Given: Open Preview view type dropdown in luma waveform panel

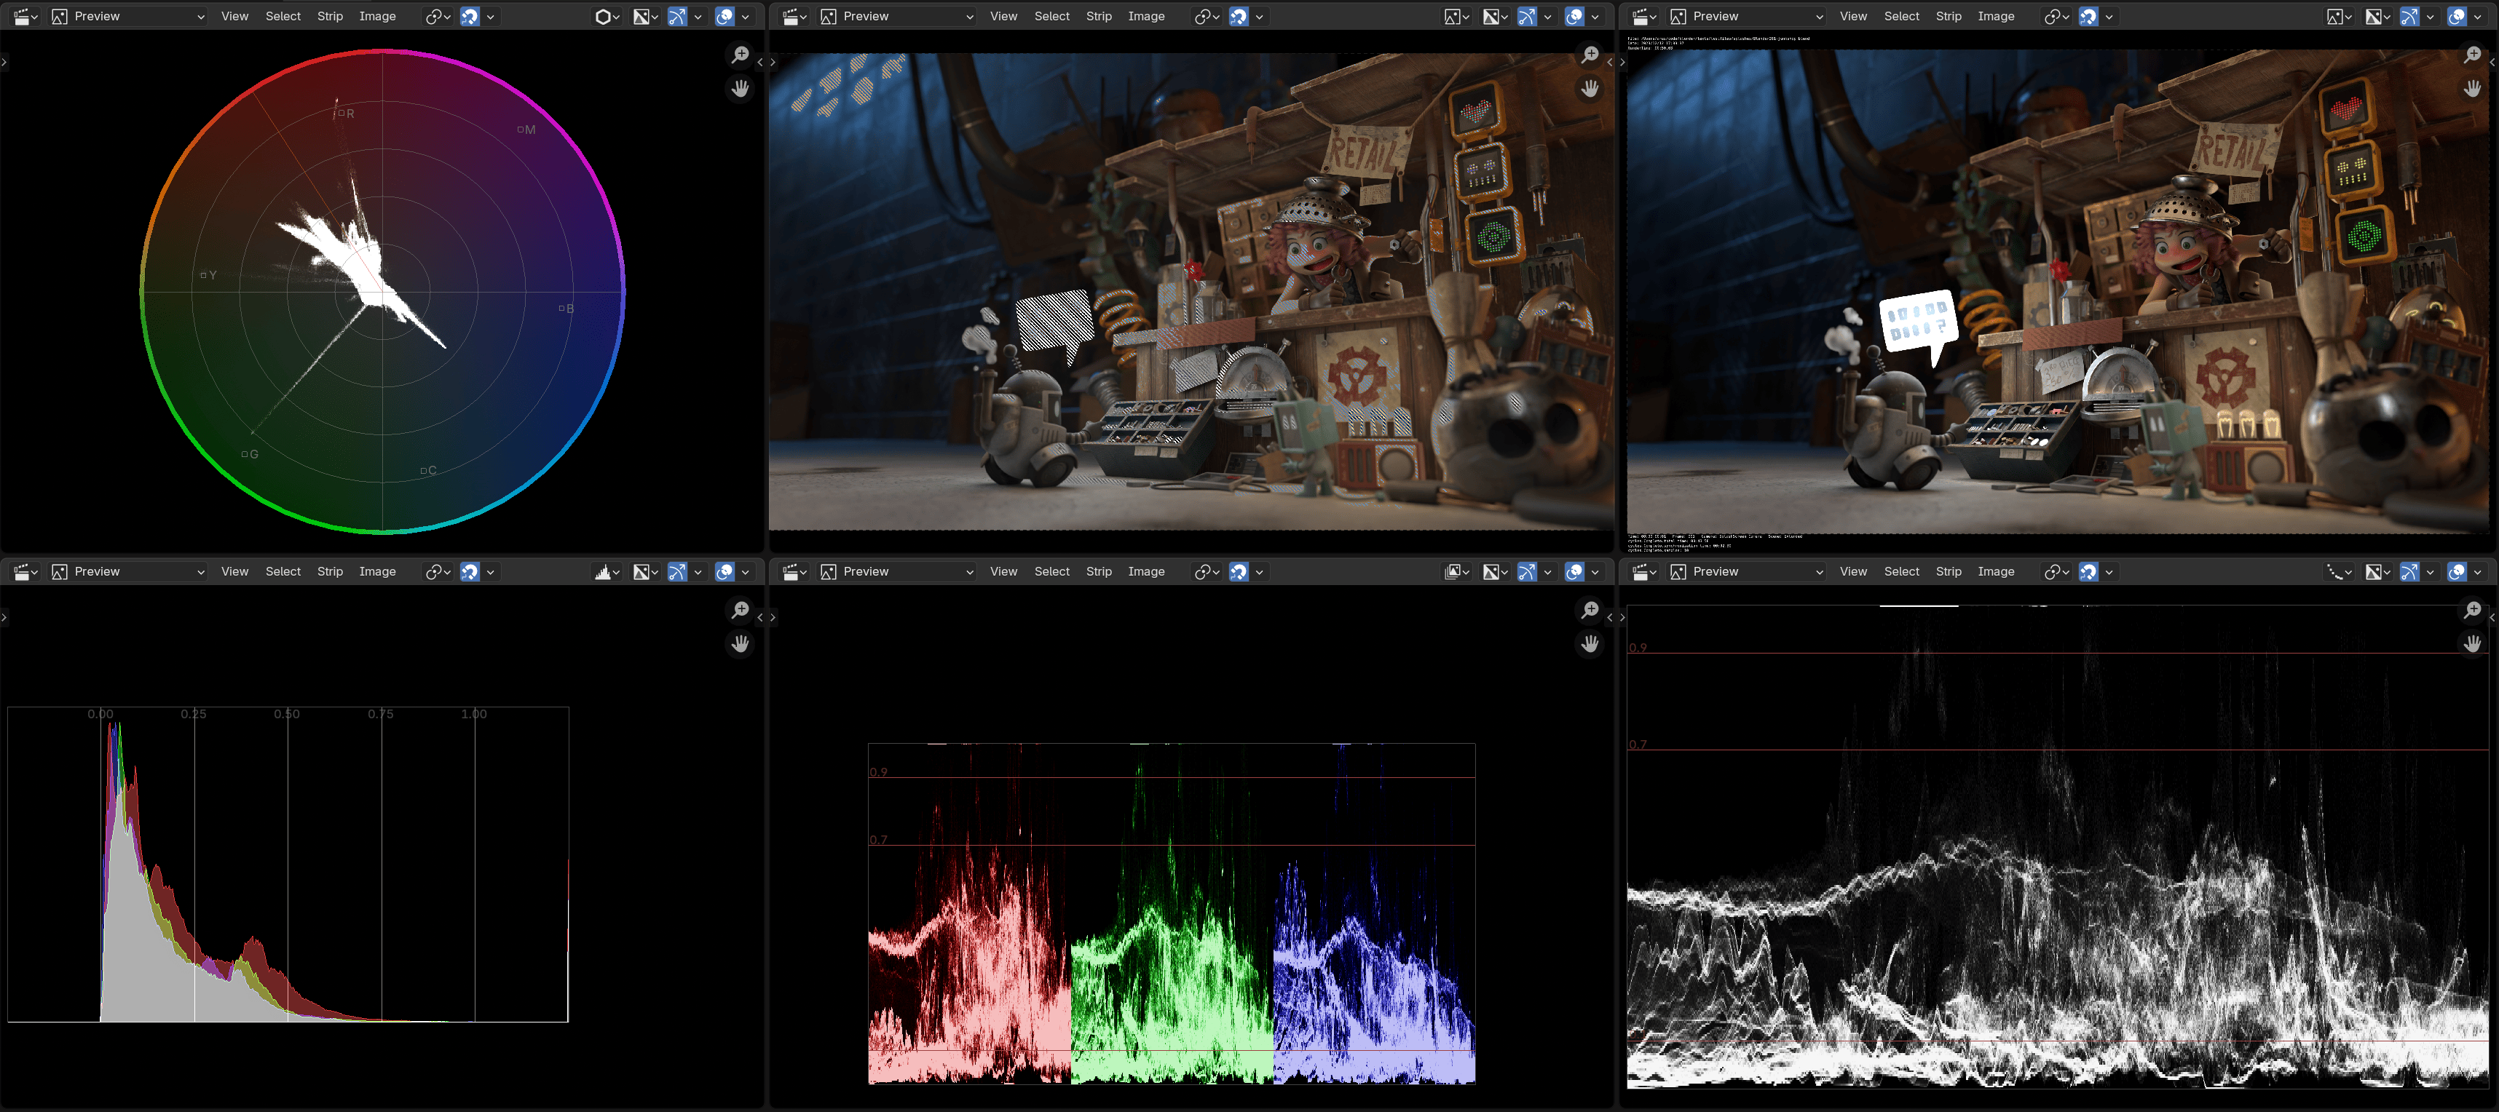Looking at the screenshot, I should (x=1746, y=572).
